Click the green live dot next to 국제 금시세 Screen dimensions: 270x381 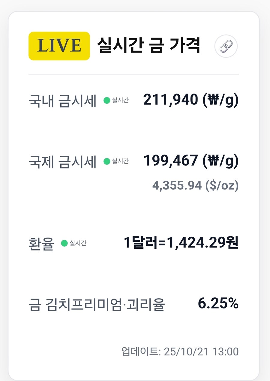106,161
